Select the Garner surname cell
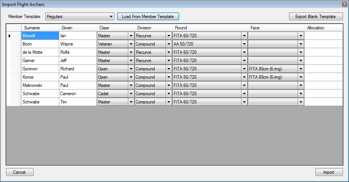Screen dimensions: 349x182 click(x=40, y=61)
